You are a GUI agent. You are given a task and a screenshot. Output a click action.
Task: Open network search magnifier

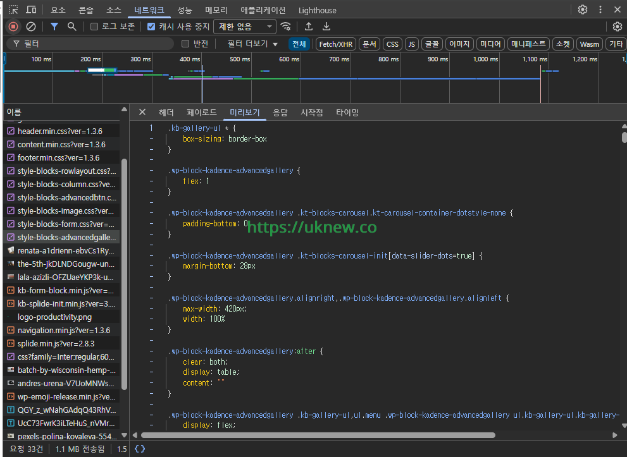pyautogui.click(x=72, y=27)
